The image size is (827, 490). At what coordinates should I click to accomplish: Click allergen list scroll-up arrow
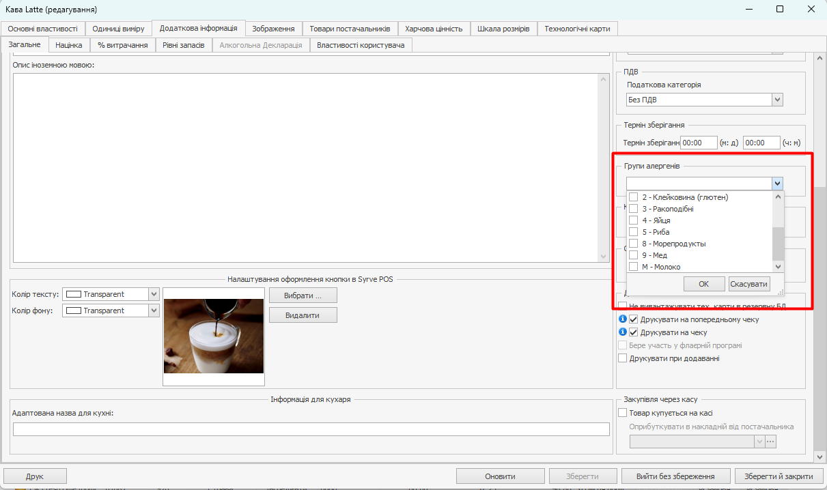coord(777,197)
